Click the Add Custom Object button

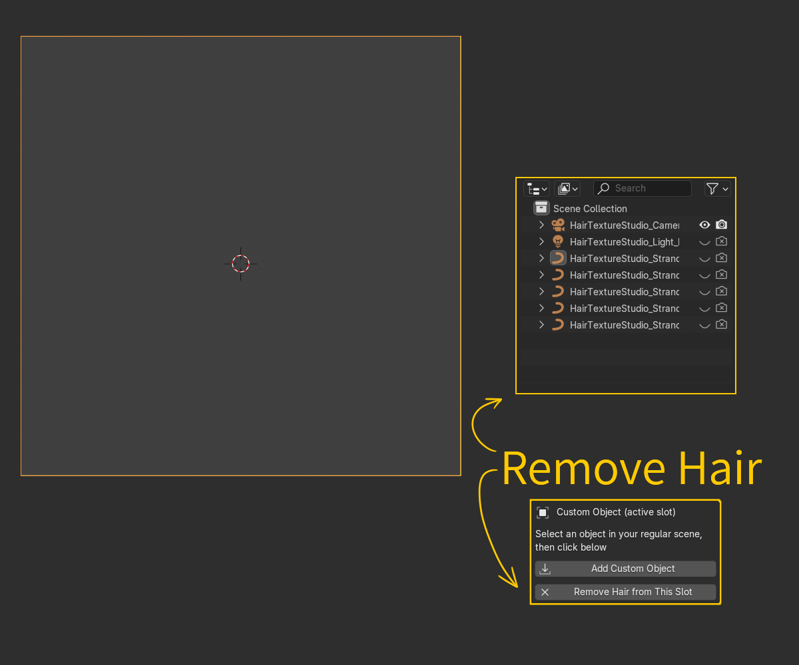(x=625, y=569)
